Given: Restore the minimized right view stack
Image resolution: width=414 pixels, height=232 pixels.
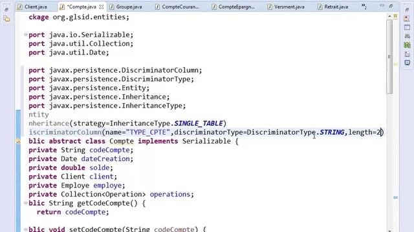Looking at the screenshot, I should point(407,10).
